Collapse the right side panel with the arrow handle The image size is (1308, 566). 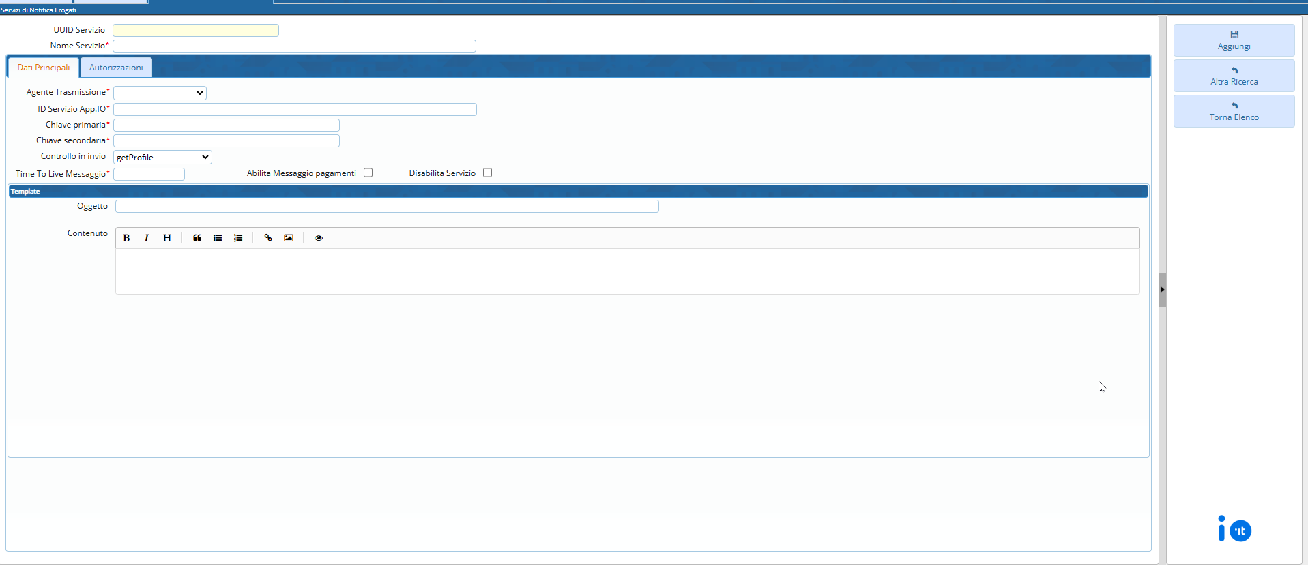click(x=1162, y=290)
